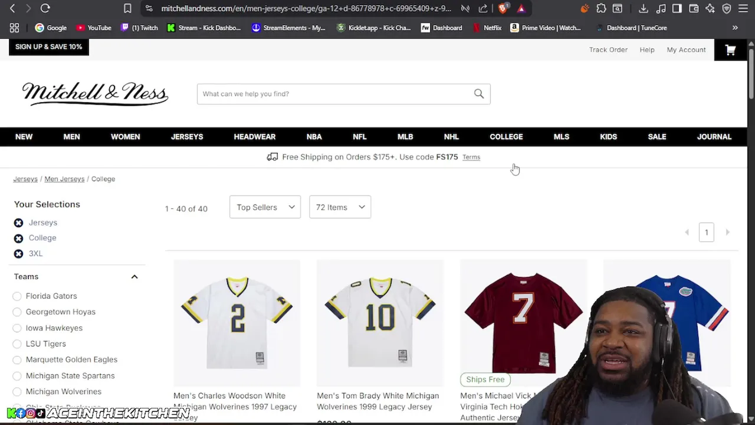Open the shopping cart icon
Image resolution: width=755 pixels, height=425 pixels.
730,50
